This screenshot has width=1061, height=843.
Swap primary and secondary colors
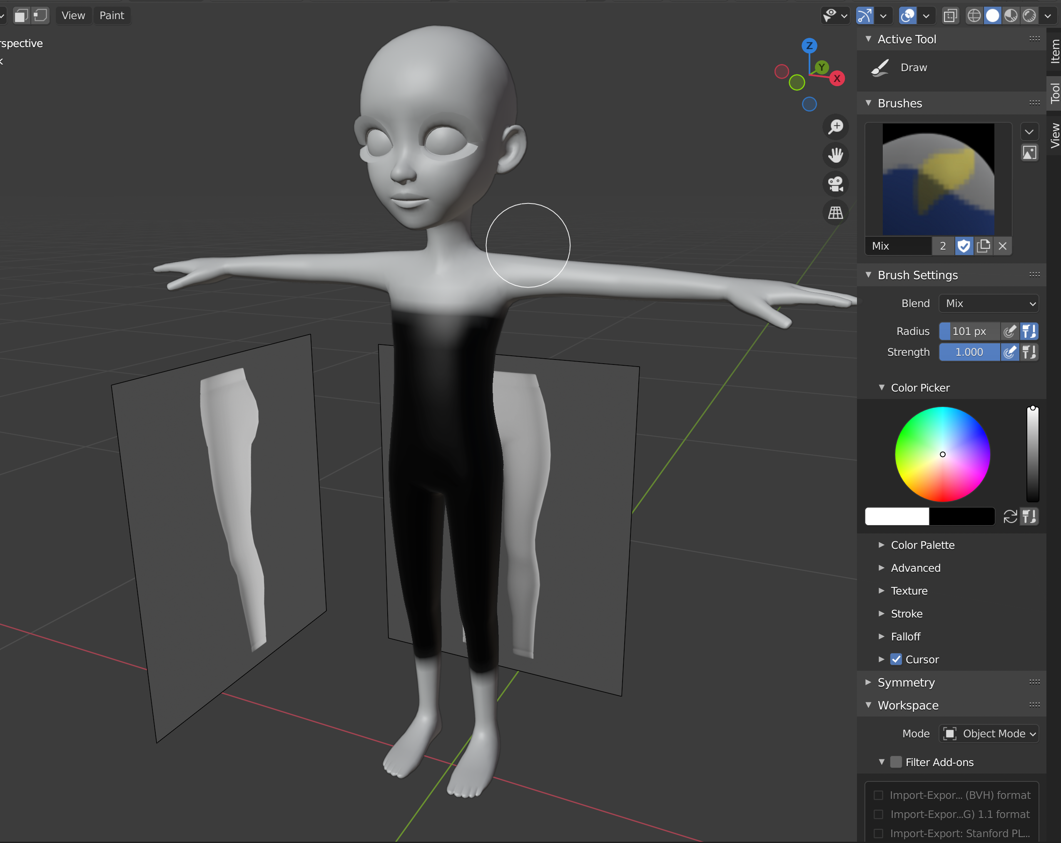click(x=1010, y=516)
